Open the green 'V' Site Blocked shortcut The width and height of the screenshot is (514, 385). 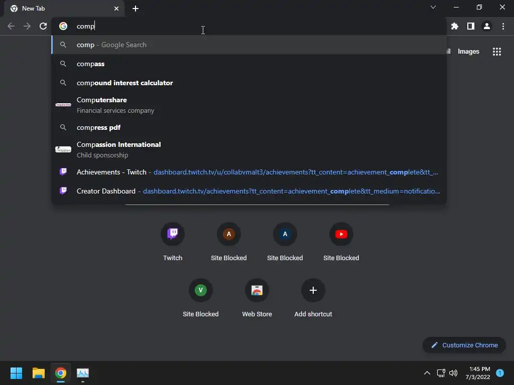click(201, 298)
